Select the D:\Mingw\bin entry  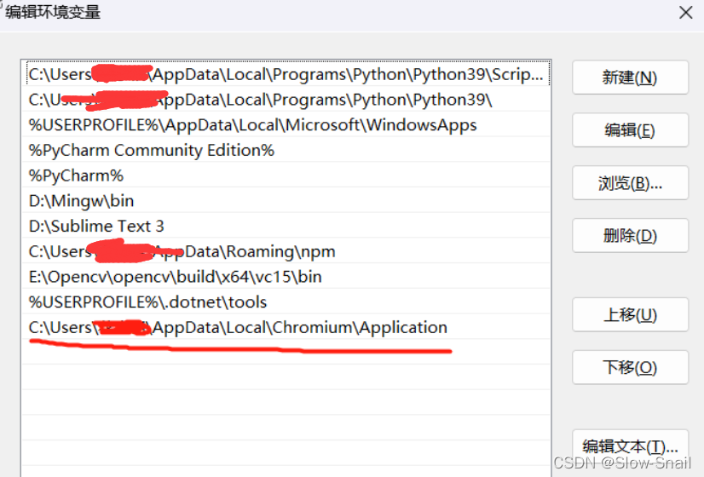[286, 200]
